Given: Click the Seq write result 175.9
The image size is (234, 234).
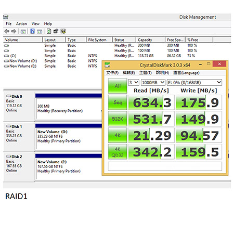Looking at the screenshot, I should [x=199, y=102].
